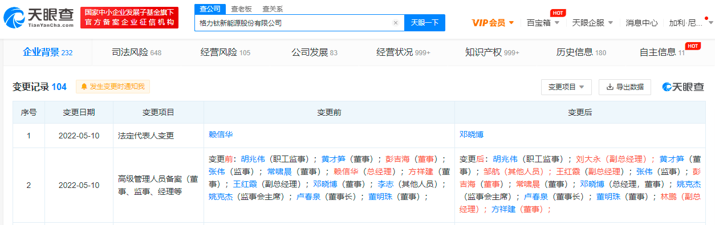
Task: Click the download icon in 导出数据
Action: point(610,87)
